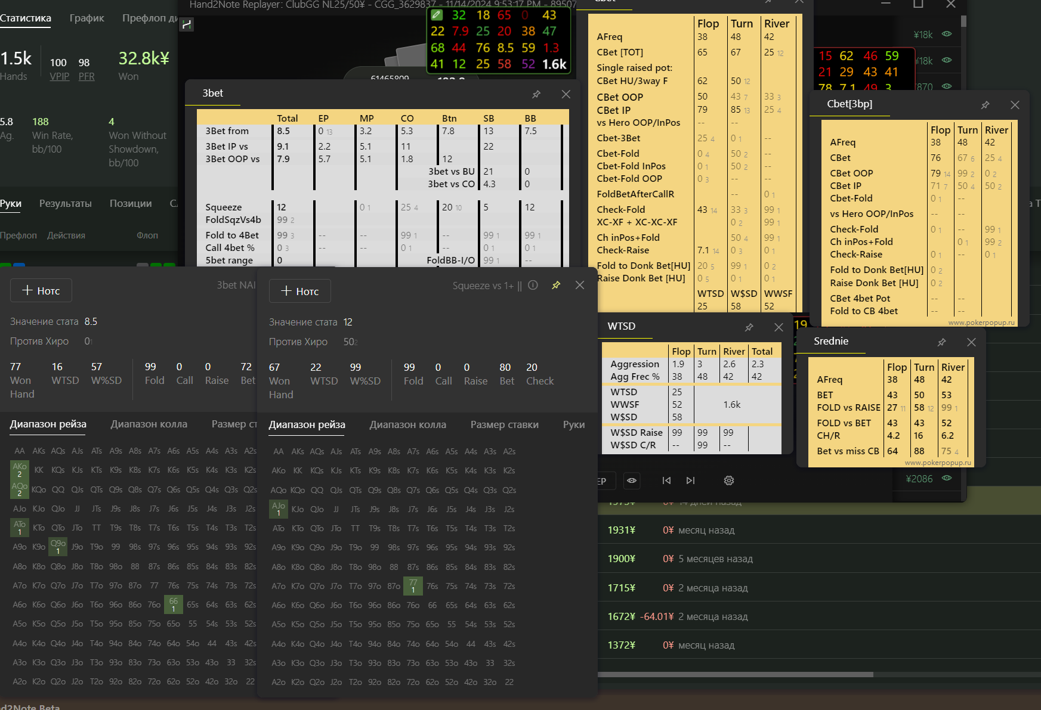Unpin the Squeeze vs 1+ stat panel
Viewport: 1041px width, 710px height.
pos(556,286)
